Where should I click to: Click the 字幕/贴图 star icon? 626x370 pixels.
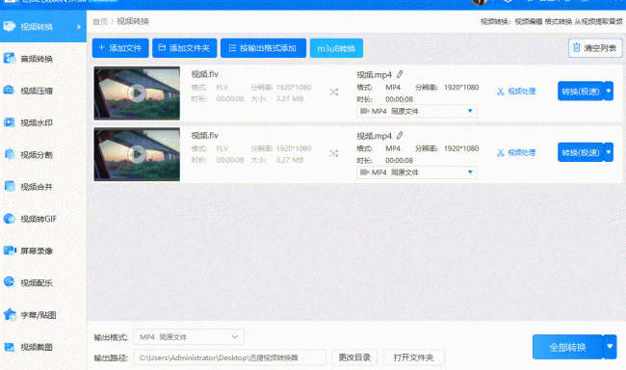10,314
